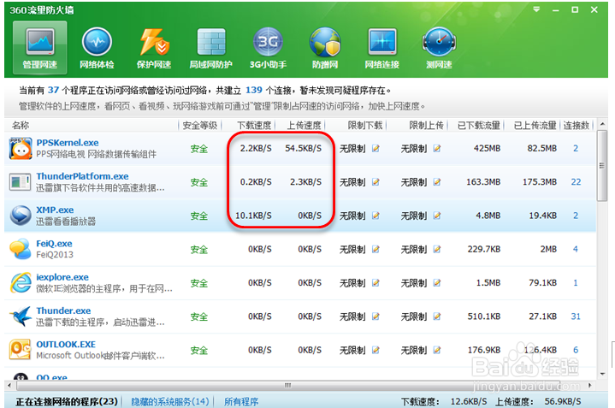Screen dimensions: 615x408
Task: Open connections count 31 for Thunder.exe
Action: (576, 316)
